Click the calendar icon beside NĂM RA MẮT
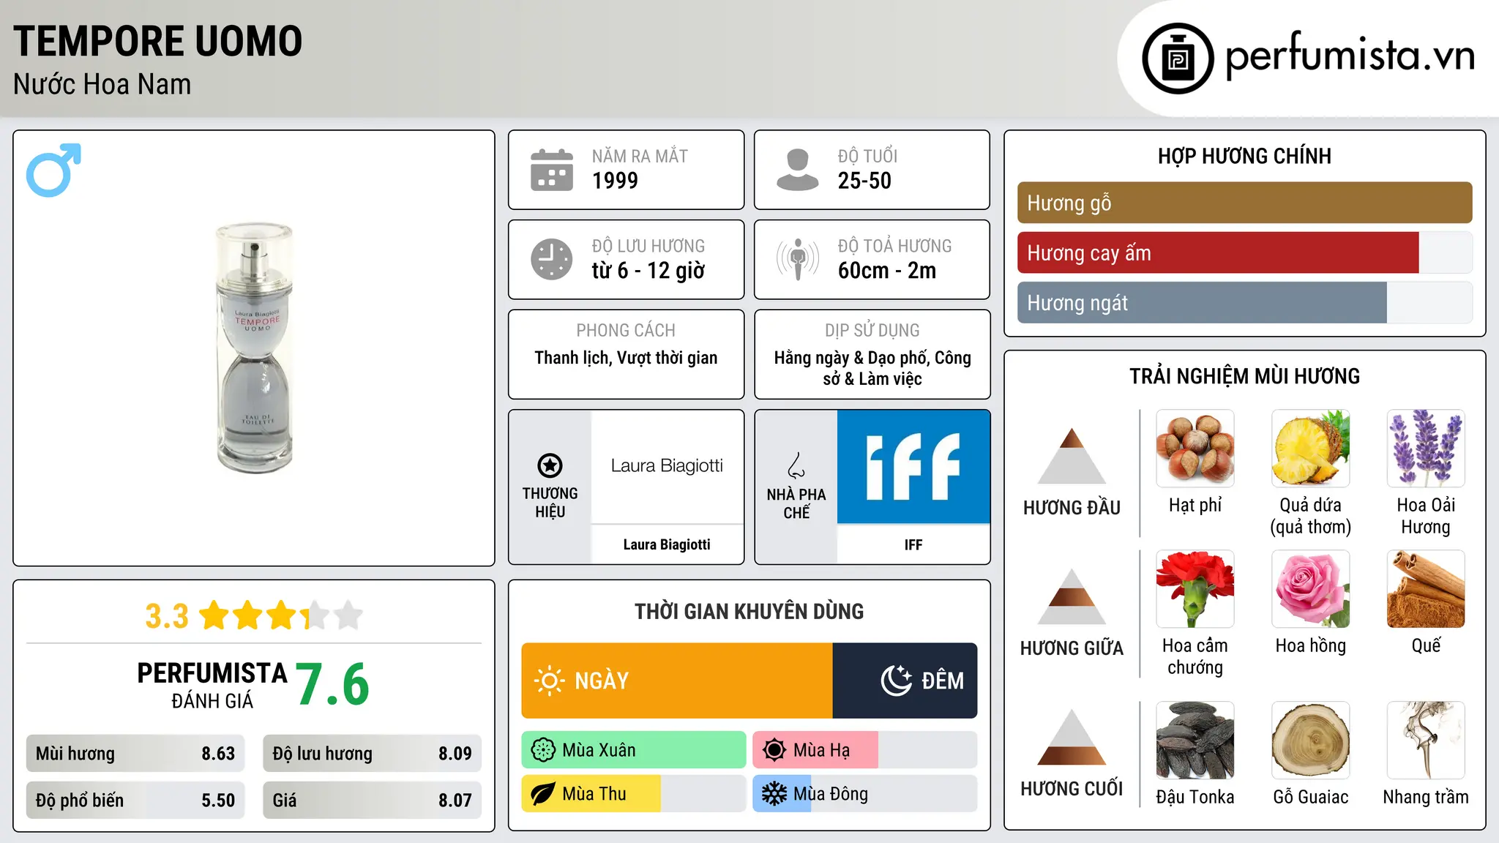This screenshot has height=843, width=1499. click(x=552, y=170)
